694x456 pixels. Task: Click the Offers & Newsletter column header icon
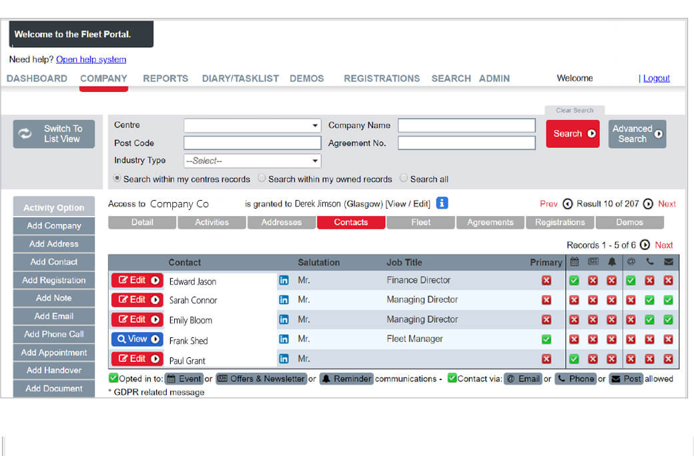[x=593, y=262]
